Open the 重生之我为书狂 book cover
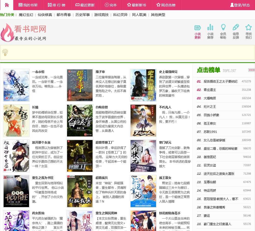Screen dimensions: 255x231 [16, 191]
